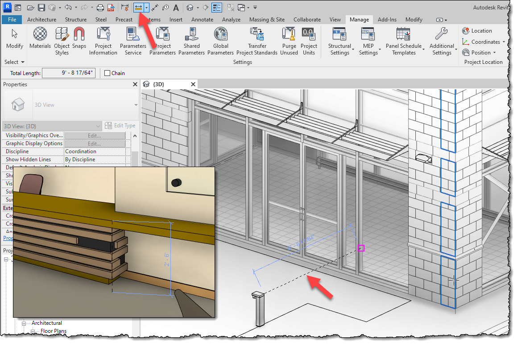Open Shared Parameters
The image size is (517, 344).
coord(191,41)
